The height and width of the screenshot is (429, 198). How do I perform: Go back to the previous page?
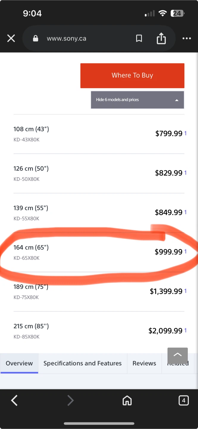[14, 400]
